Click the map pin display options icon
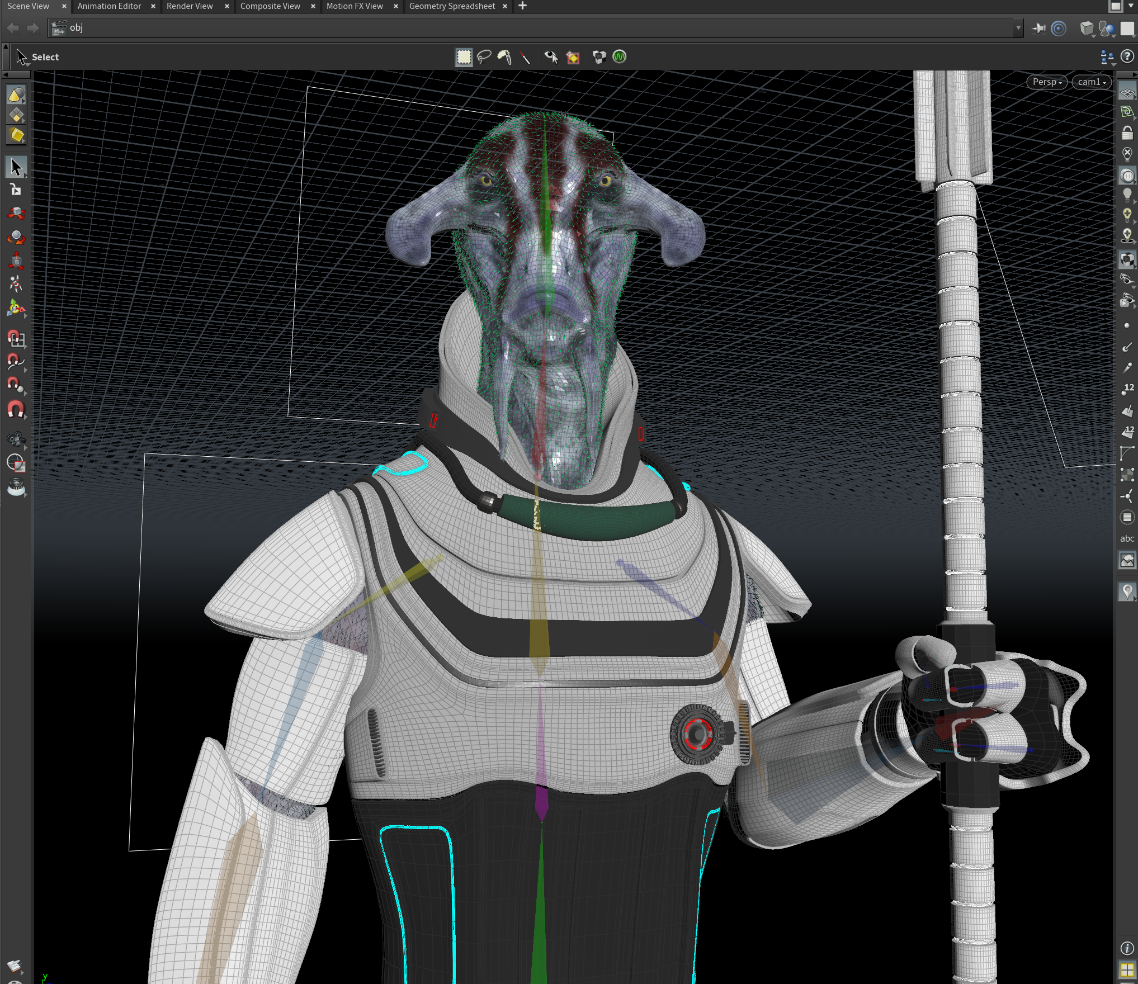The image size is (1138, 984). click(x=1127, y=592)
